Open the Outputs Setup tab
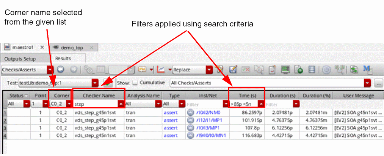The height and width of the screenshot is (156, 384). pyautogui.click(x=20, y=59)
